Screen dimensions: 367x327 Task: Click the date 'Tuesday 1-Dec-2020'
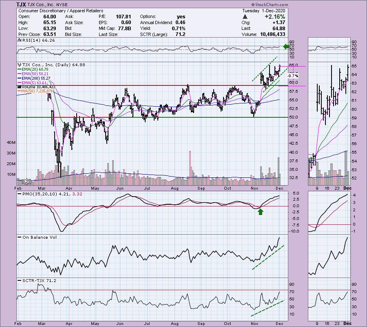tap(263, 11)
